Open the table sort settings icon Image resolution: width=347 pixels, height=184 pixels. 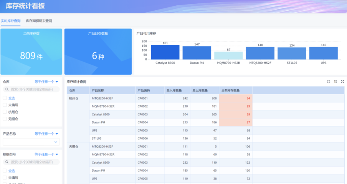[x=335, y=81]
